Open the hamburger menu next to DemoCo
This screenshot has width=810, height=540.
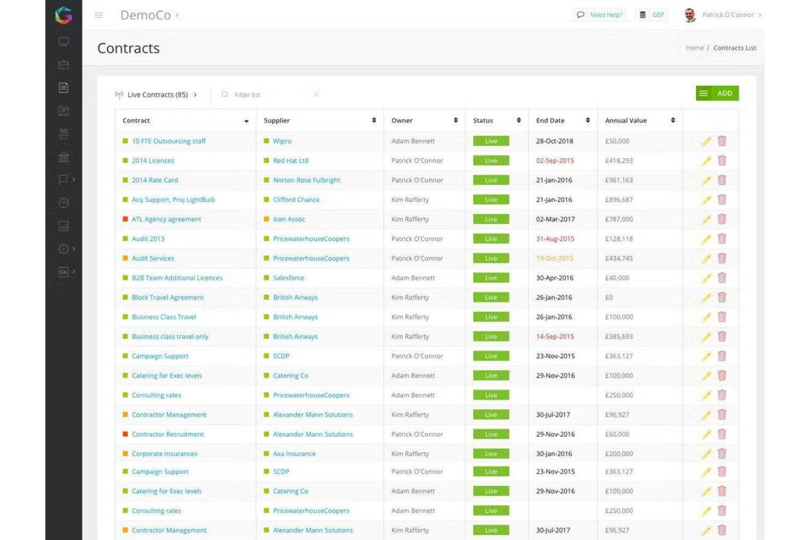(x=99, y=15)
